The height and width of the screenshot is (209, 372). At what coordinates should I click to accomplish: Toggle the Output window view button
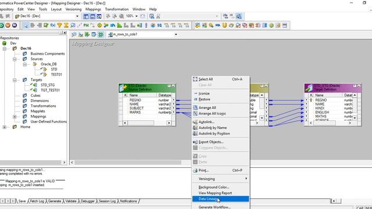click(92, 16)
